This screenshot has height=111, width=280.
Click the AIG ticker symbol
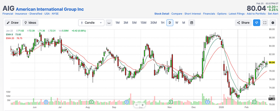pos(8,9)
